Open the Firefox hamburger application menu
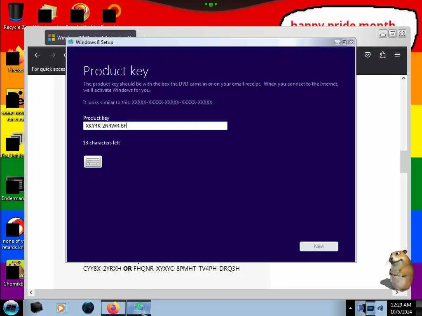Viewport: 422px width, 316px height. [x=397, y=55]
